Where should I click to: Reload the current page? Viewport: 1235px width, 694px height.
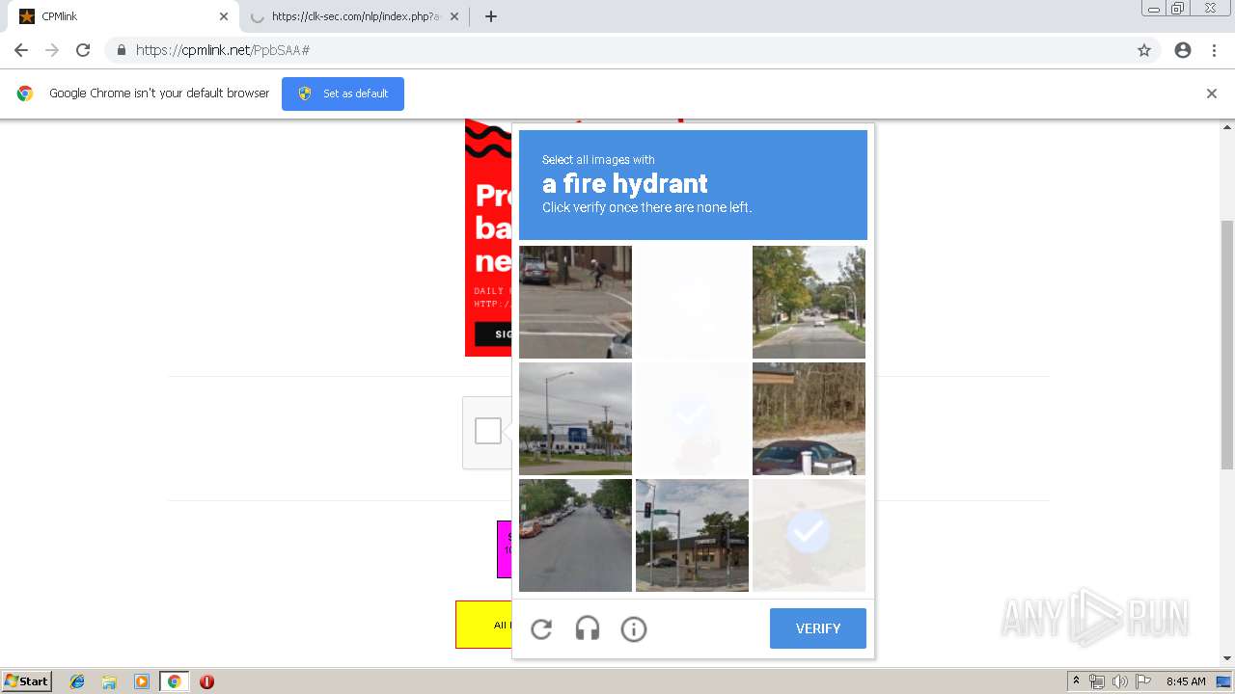click(x=83, y=50)
